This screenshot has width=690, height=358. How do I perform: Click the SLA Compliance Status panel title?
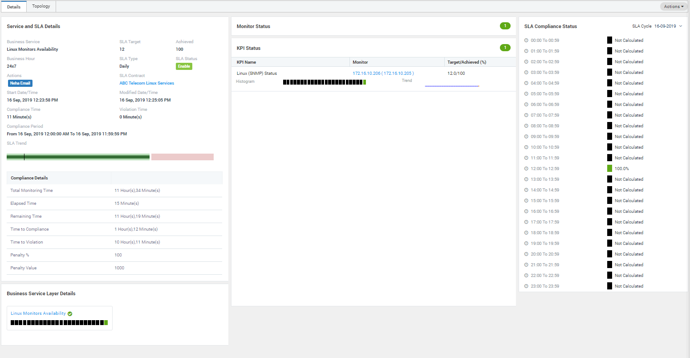click(551, 26)
